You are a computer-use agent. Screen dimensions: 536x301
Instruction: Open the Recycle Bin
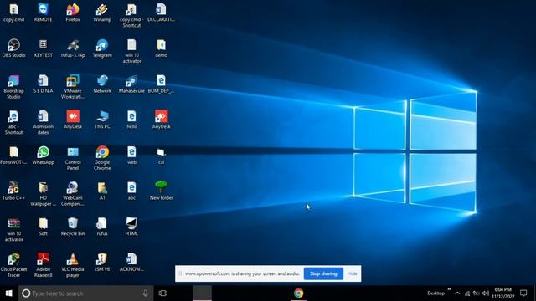pyautogui.click(x=73, y=227)
